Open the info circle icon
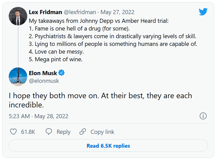The width and height of the screenshot is (216, 160). pyautogui.click(x=203, y=116)
